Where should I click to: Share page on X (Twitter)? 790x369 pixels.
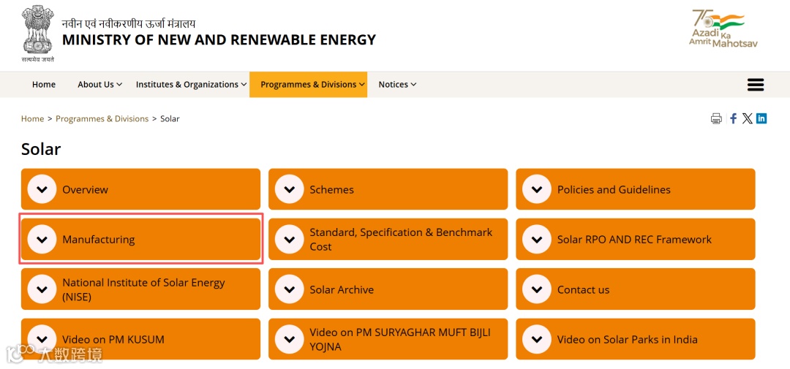pos(747,118)
